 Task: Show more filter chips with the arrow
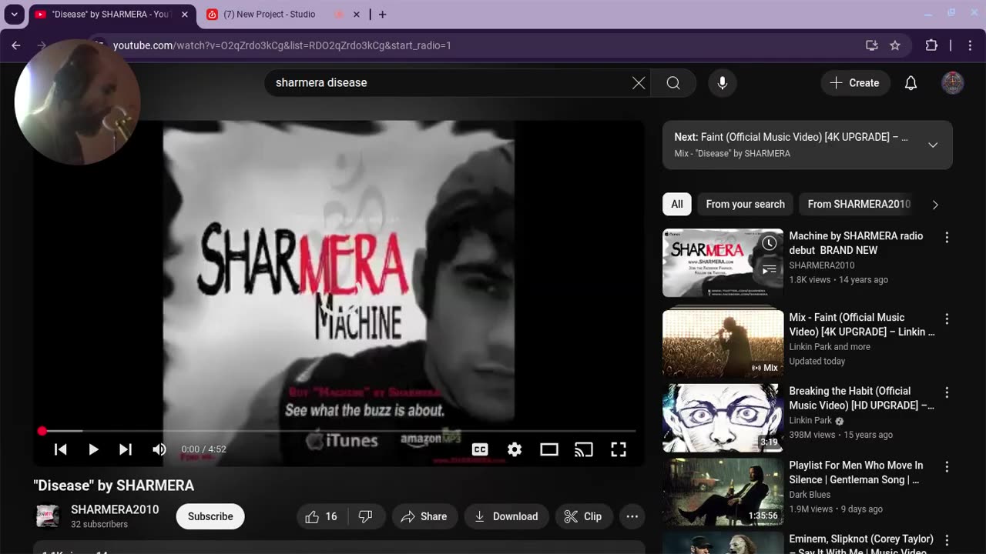(x=935, y=205)
